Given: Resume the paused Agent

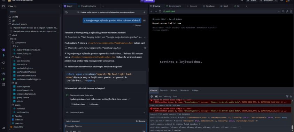Looking at the screenshot, I should (x=141, y=121).
